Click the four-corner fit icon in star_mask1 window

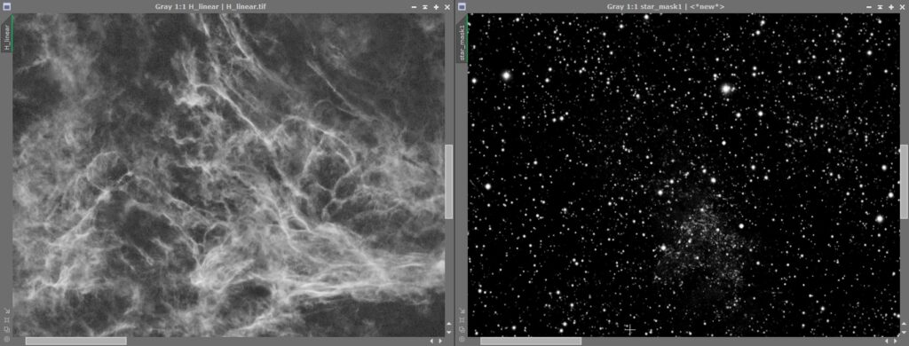click(462, 320)
